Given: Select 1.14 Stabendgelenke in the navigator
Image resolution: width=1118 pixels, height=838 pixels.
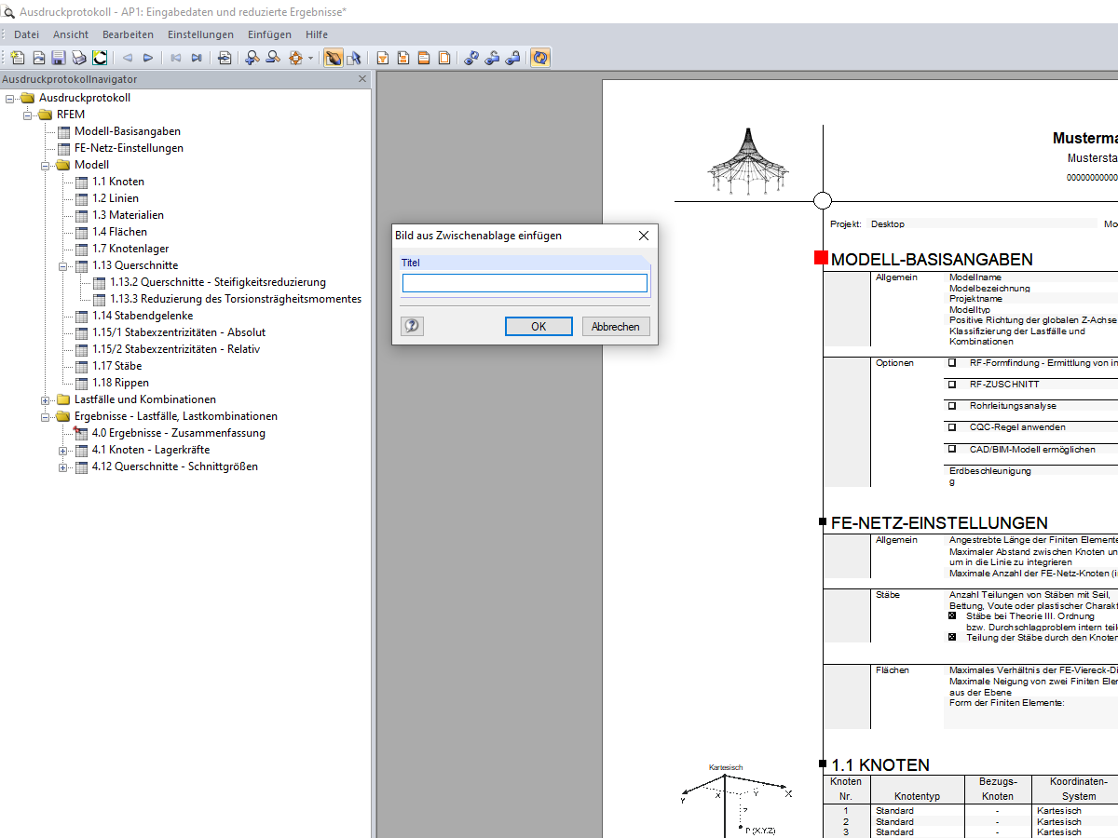Looking at the screenshot, I should click(x=143, y=316).
